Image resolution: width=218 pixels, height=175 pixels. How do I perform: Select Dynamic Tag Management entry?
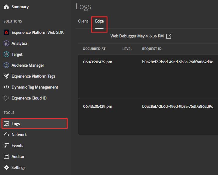point(35,87)
